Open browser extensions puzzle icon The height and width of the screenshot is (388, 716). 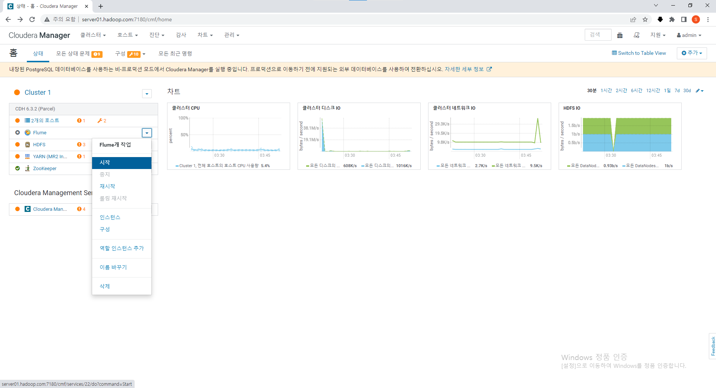tap(672, 19)
